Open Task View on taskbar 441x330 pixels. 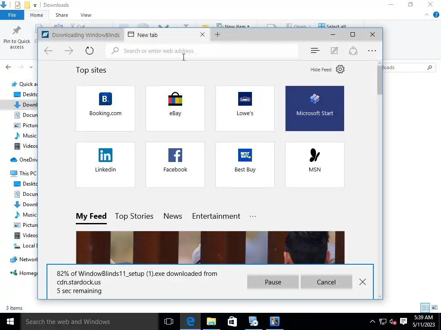169,321
